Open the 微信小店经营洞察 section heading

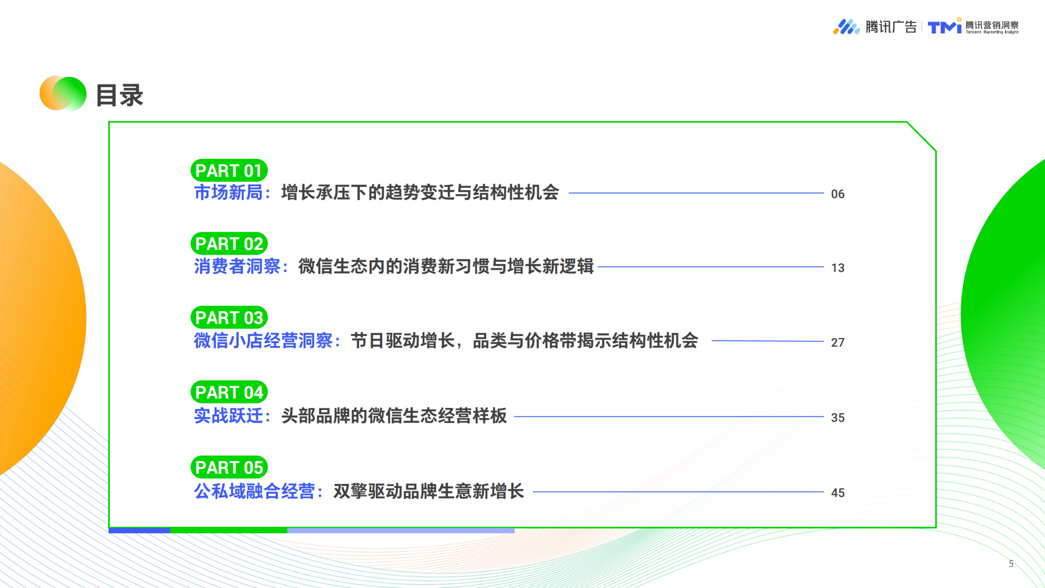(263, 340)
